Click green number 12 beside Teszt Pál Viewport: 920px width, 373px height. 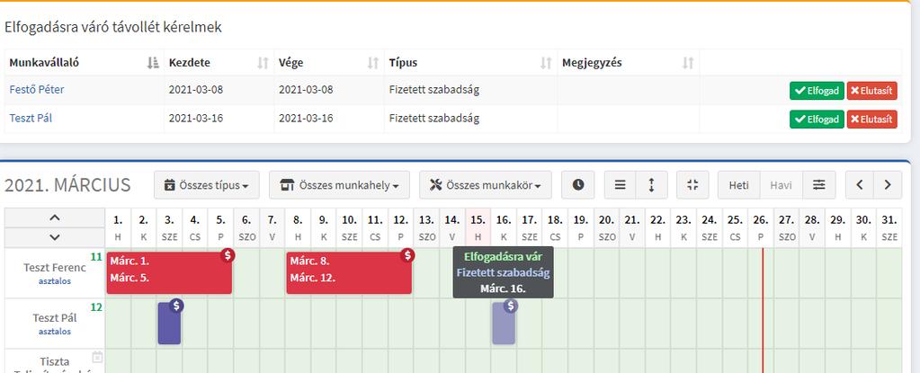tap(97, 306)
